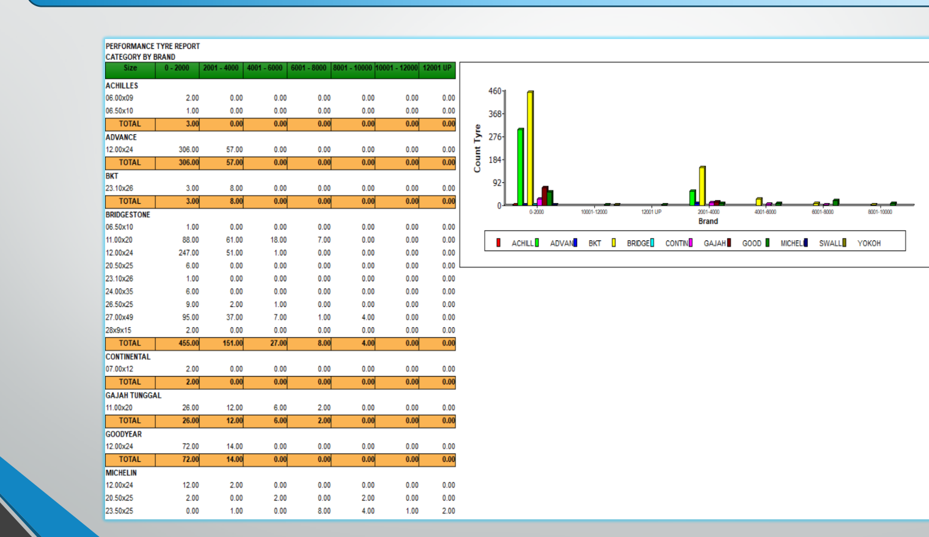Image resolution: width=929 pixels, height=537 pixels.
Task: Click the MICHELIN brand heading
Action: pyautogui.click(x=121, y=473)
